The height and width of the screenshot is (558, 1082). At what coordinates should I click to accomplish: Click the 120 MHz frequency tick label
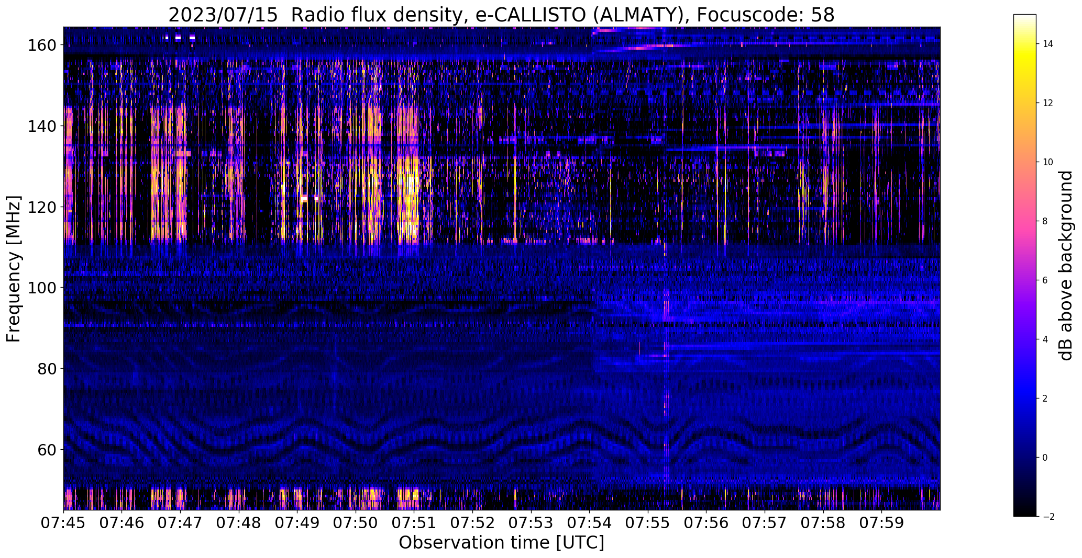[42, 207]
